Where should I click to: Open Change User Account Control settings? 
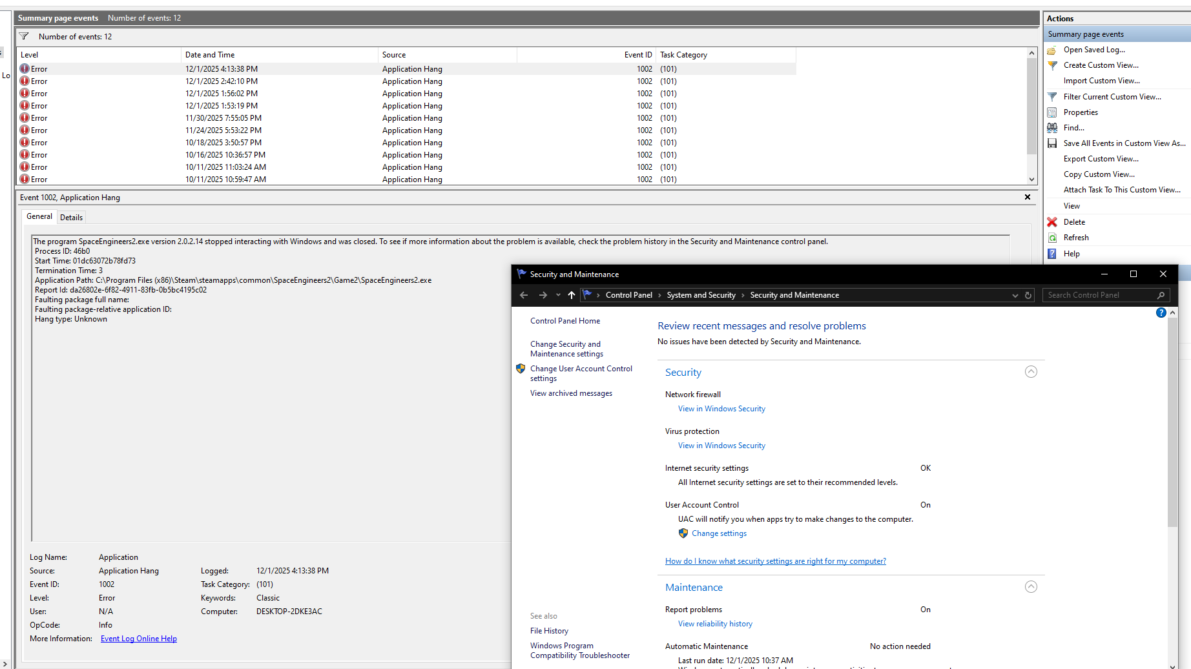point(581,373)
